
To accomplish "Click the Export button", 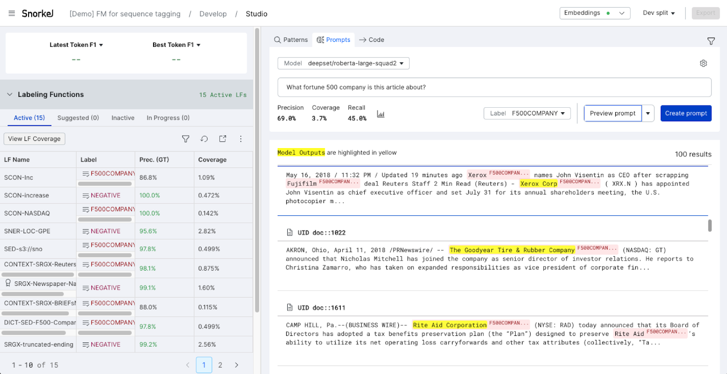I will pyautogui.click(x=706, y=13).
